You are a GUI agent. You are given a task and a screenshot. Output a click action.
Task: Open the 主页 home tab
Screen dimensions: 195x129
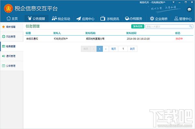click(x=12, y=18)
